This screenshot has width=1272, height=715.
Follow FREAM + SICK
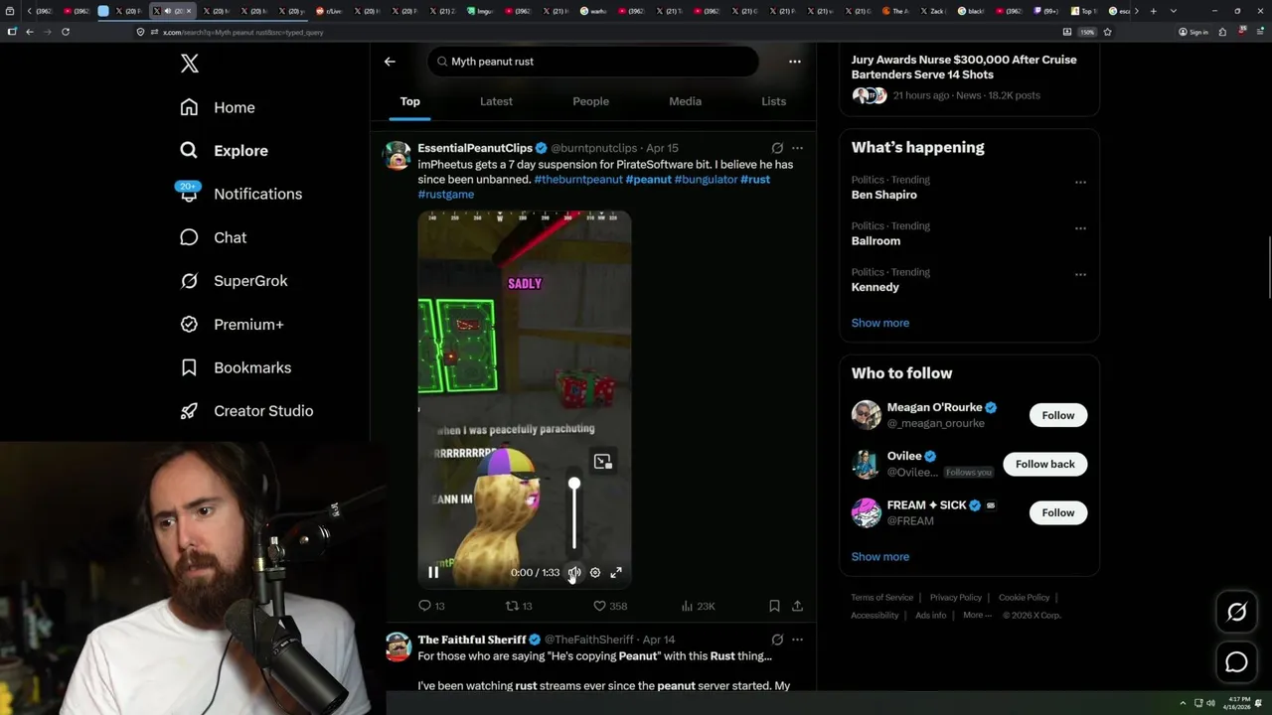click(x=1057, y=512)
